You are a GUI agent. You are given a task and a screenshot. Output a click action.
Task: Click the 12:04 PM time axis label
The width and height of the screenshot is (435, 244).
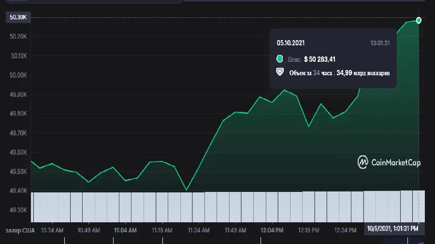(272, 230)
